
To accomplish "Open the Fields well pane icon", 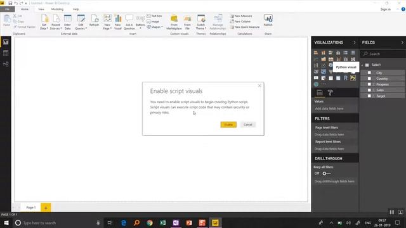I will (320, 92).
